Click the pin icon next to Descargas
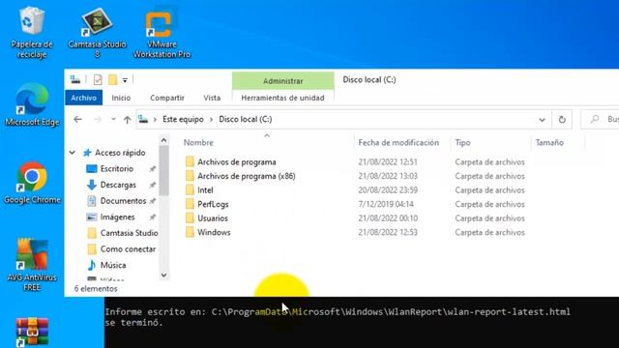Screen dimensions: 619x348 coord(153,185)
